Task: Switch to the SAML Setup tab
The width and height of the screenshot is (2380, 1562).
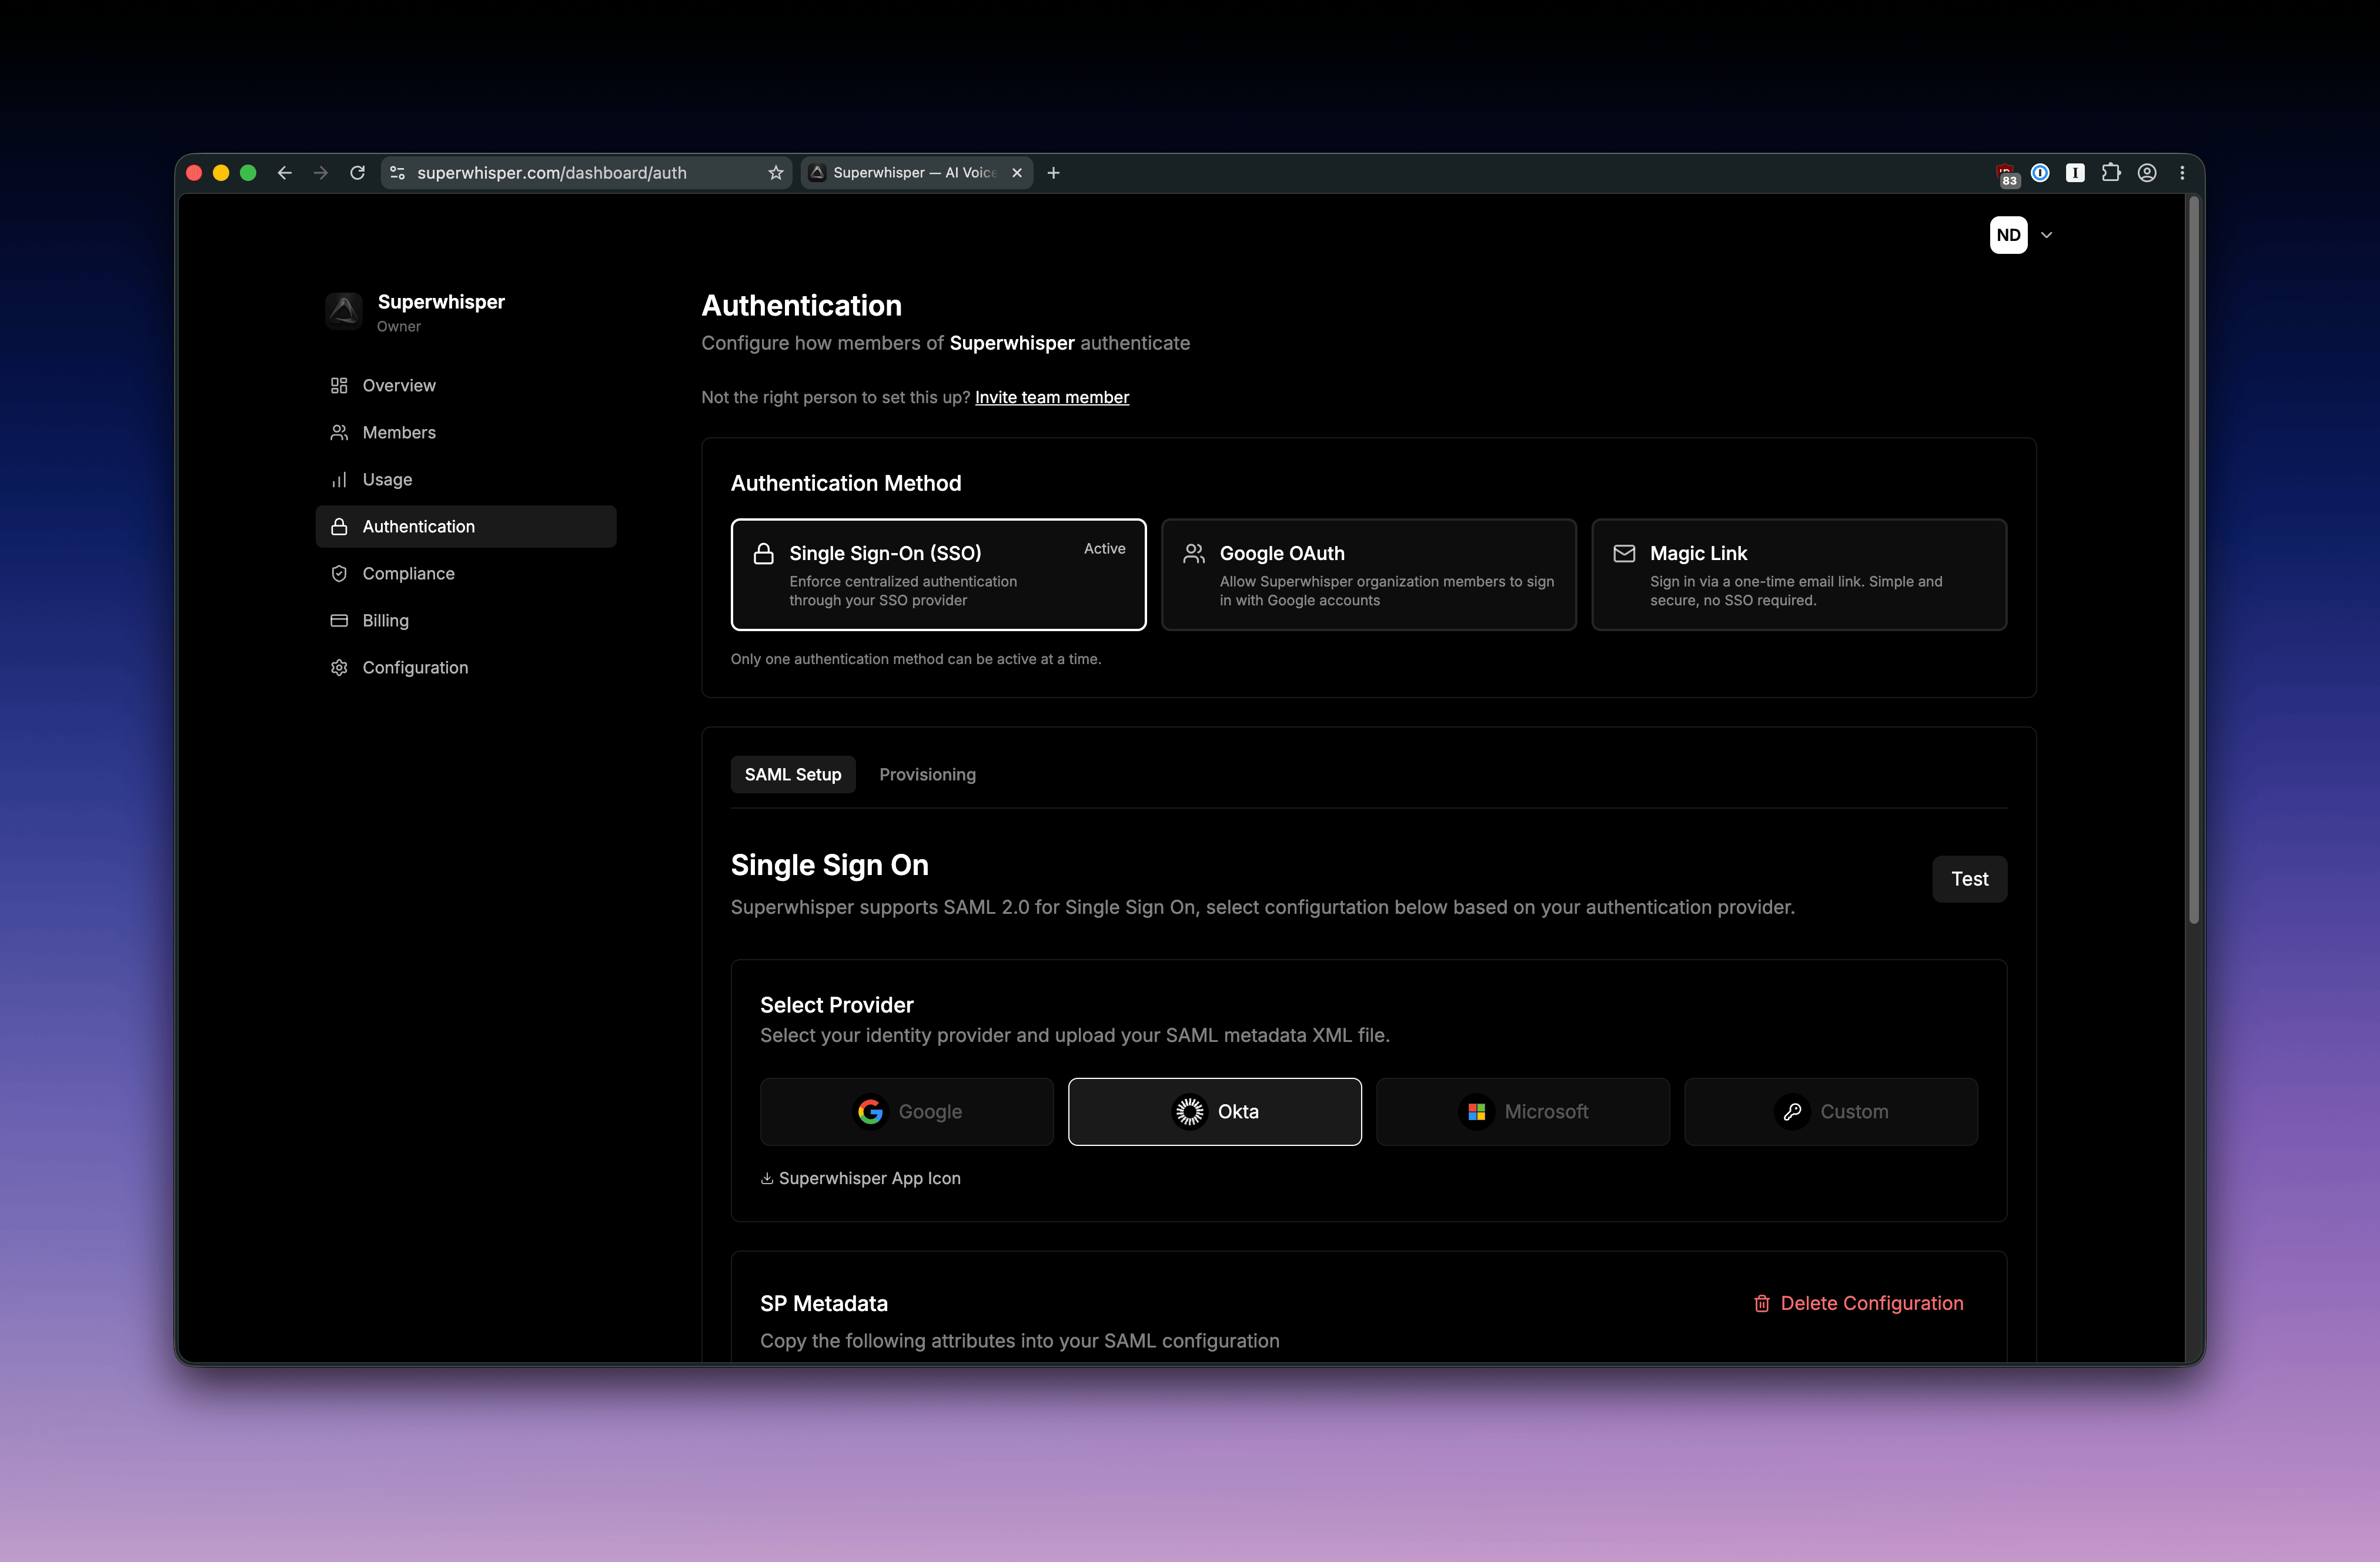Action: point(793,775)
